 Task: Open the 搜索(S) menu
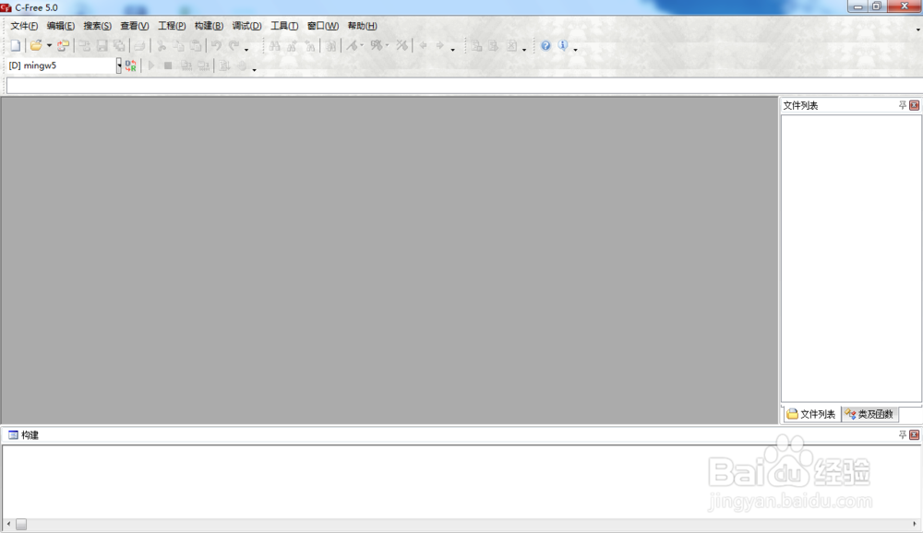(x=97, y=26)
